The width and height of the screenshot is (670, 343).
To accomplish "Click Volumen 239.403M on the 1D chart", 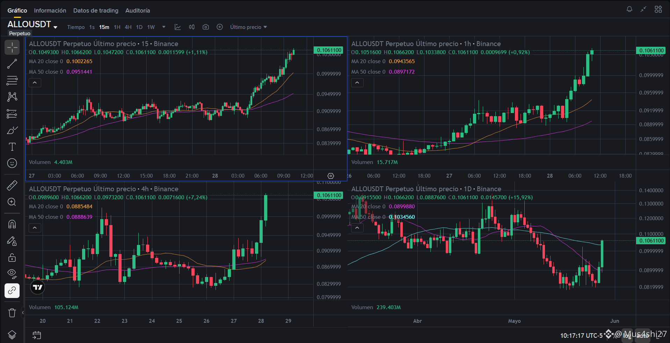I will click(376, 307).
